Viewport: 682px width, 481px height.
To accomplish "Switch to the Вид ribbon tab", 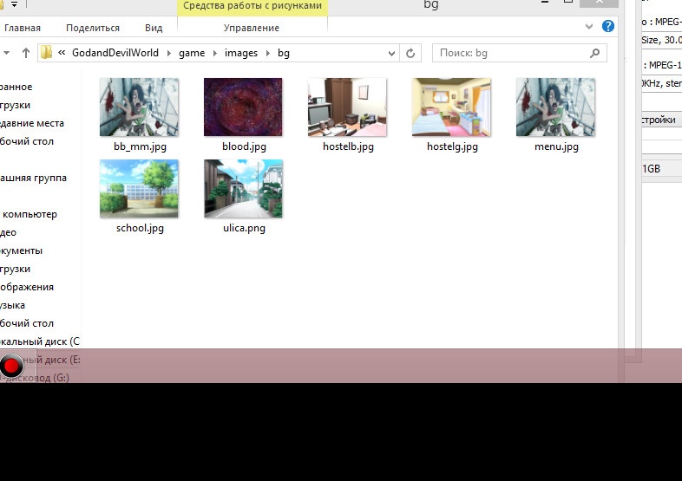I will [x=154, y=28].
